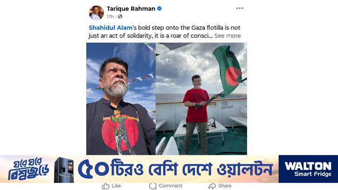338x190 pixels.
Task: Click the Comment button label
Action: [170, 186]
